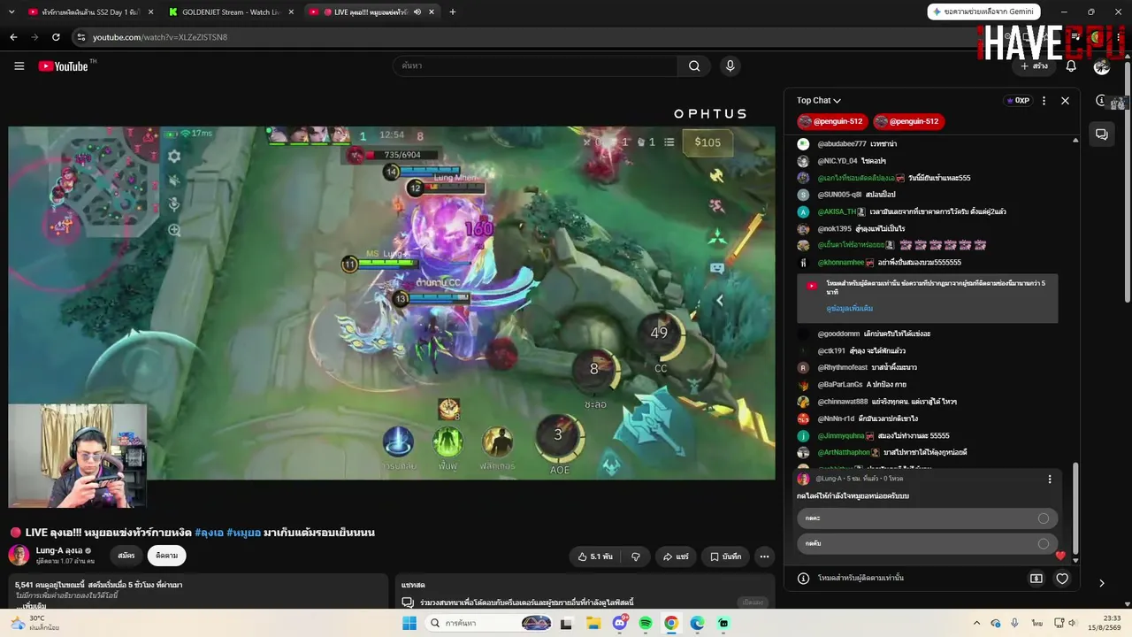Click chat scrollbar thumb

(1075, 508)
